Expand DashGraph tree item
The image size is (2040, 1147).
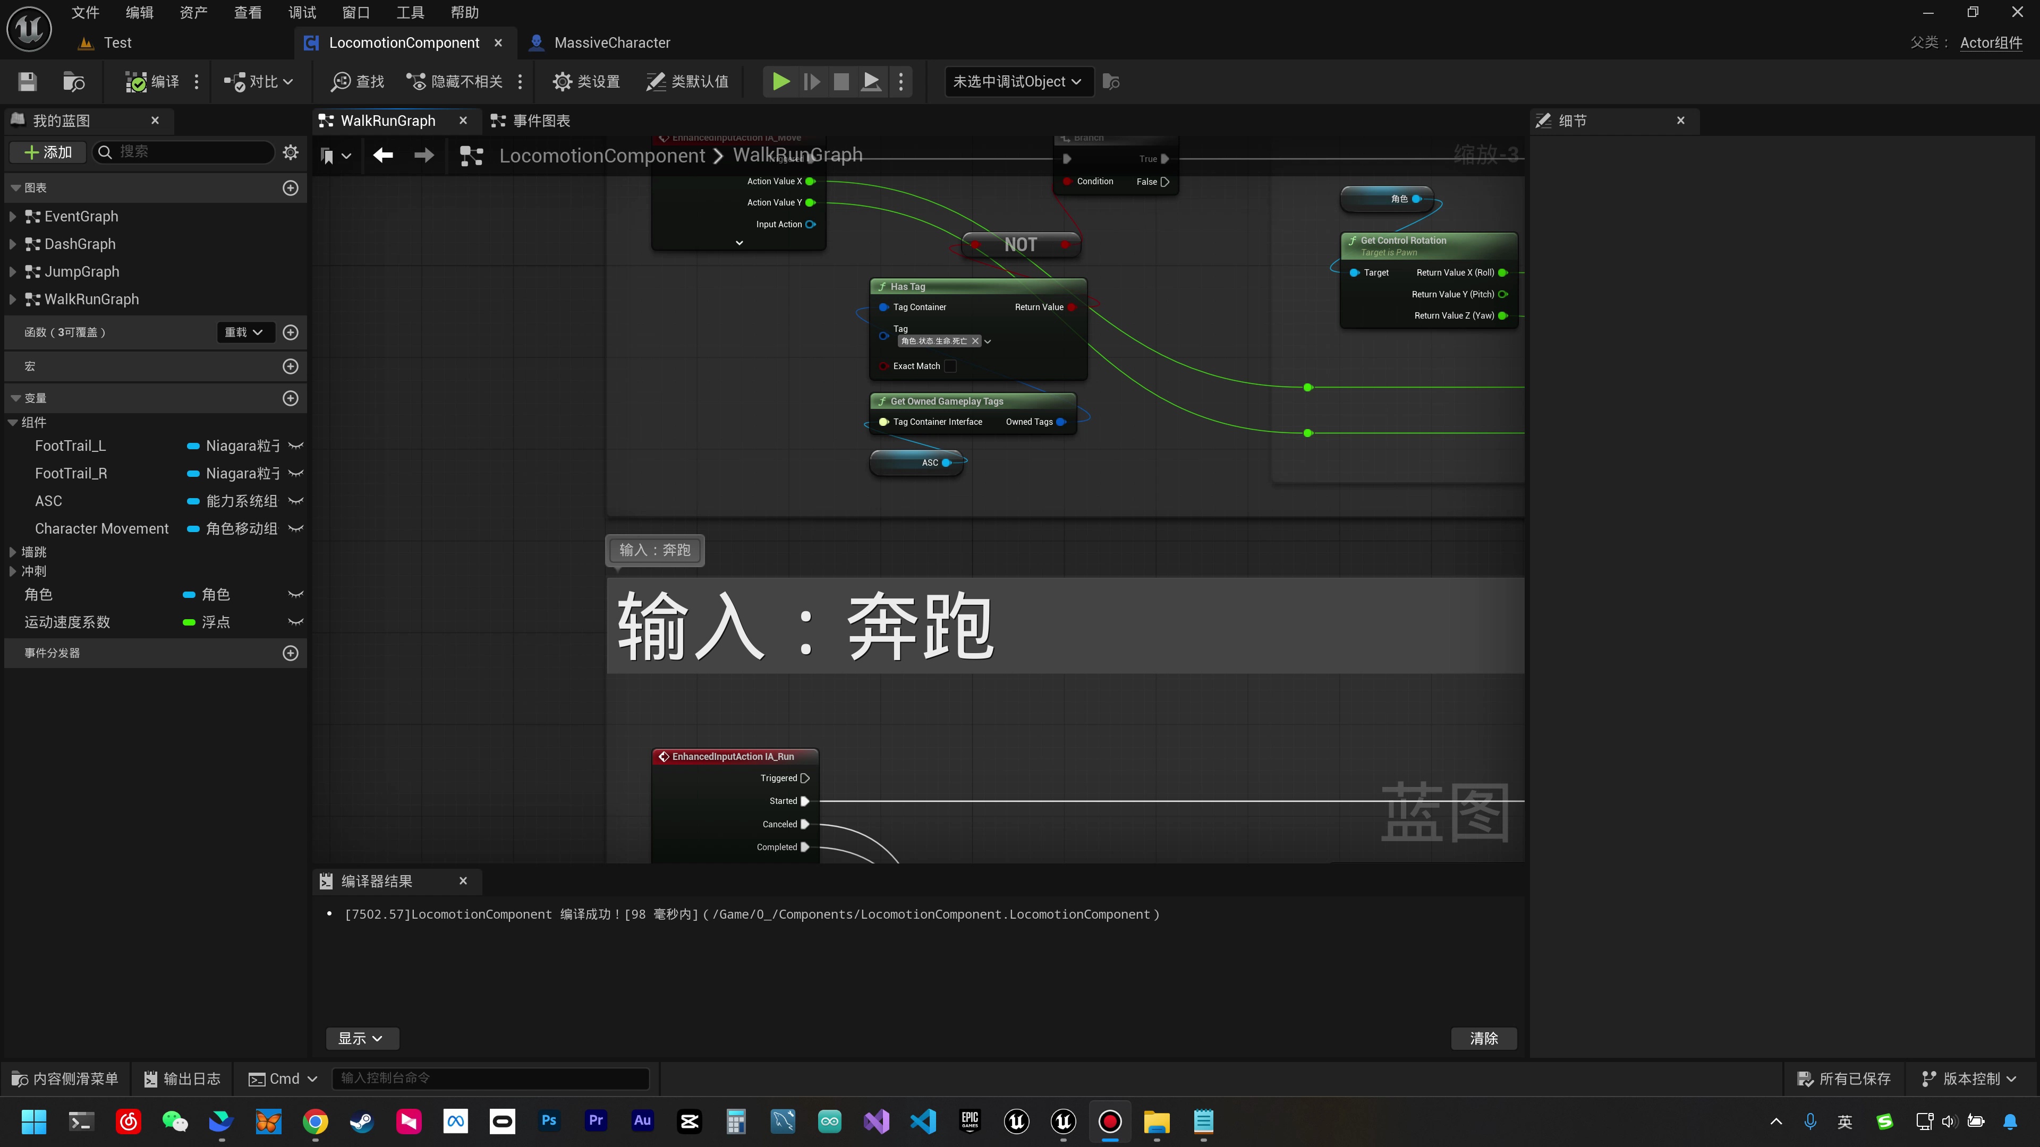[12, 244]
